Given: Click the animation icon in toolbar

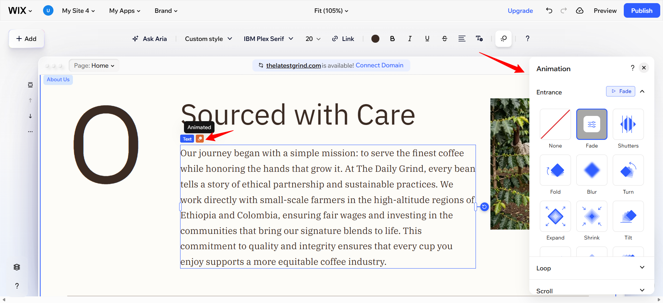Looking at the screenshot, I should point(503,39).
